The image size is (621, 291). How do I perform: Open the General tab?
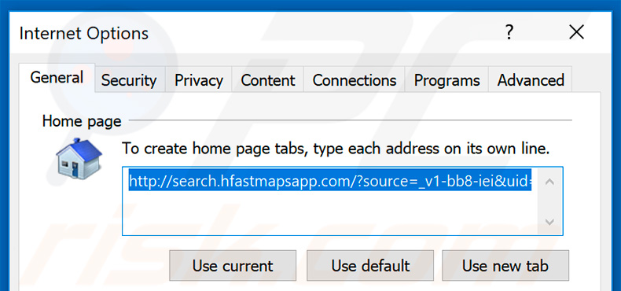tap(57, 78)
